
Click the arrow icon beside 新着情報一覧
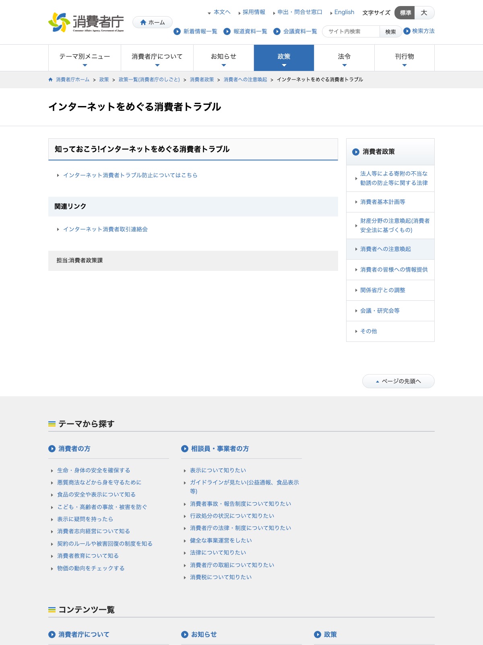177,31
